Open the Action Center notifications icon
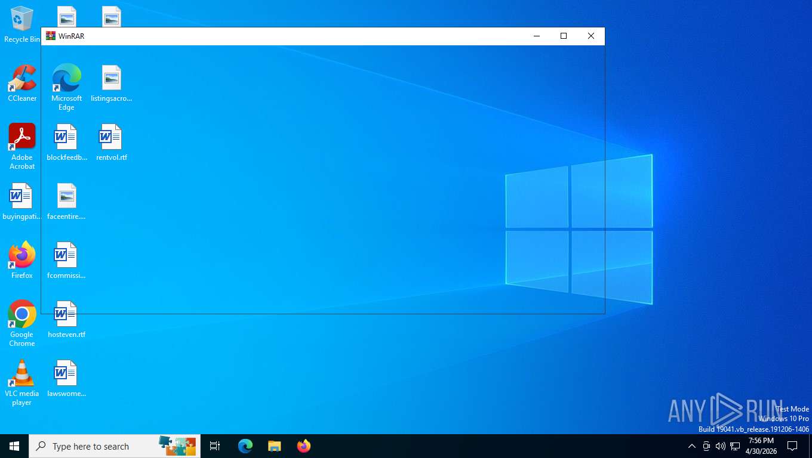 click(x=792, y=446)
